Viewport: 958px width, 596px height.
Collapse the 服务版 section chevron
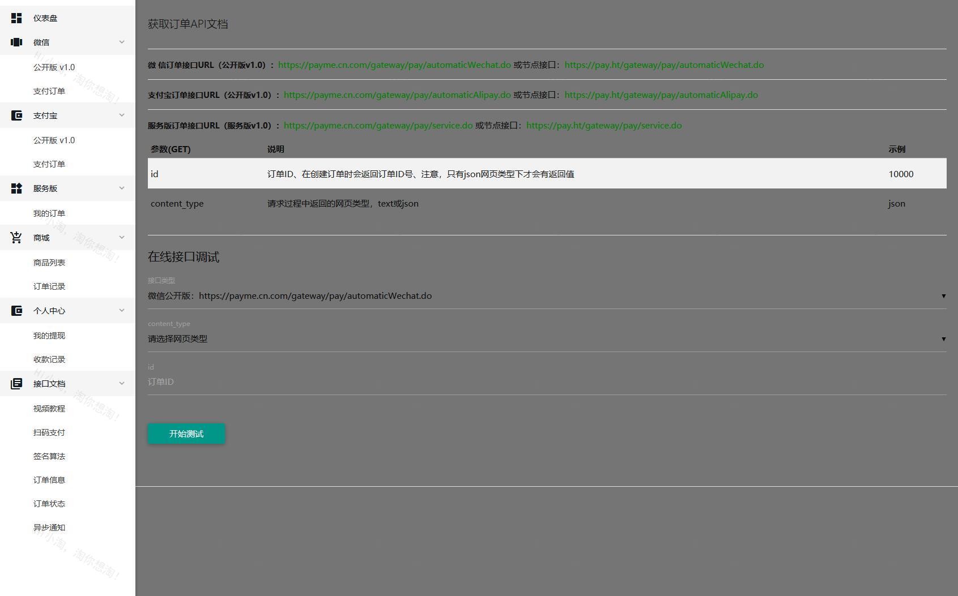[x=122, y=188]
